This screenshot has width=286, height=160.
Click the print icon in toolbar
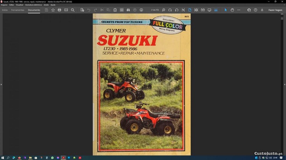(59, 10)
